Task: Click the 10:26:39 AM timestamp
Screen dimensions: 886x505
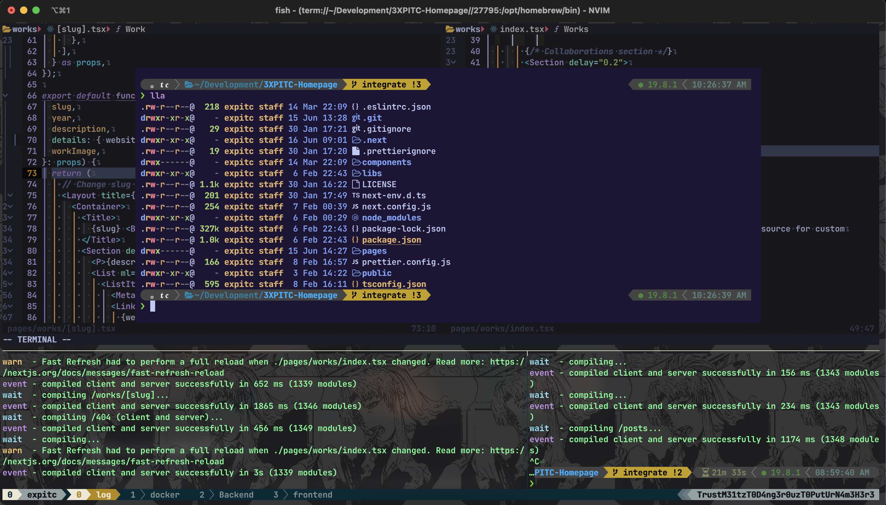Action: pyautogui.click(x=719, y=296)
